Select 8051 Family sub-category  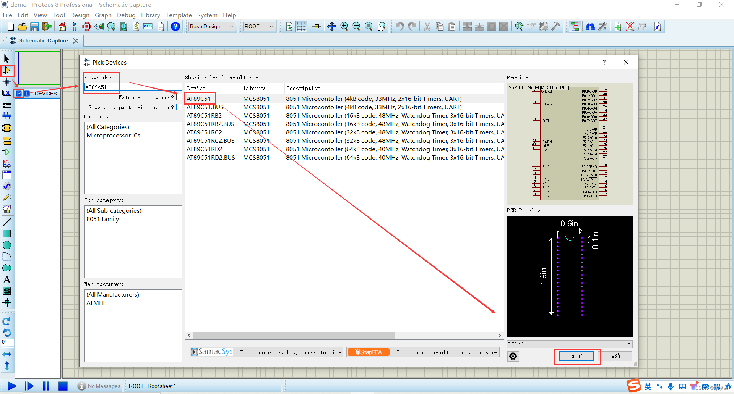pyautogui.click(x=102, y=219)
